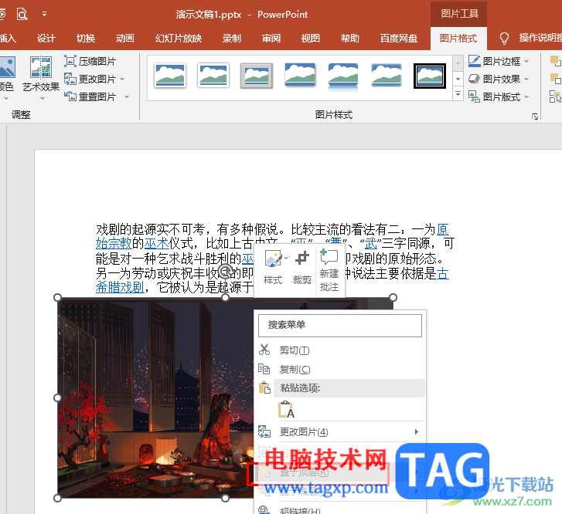Open the 百度网盘 tab
Viewport: 562px width, 514px height.
pos(399,38)
